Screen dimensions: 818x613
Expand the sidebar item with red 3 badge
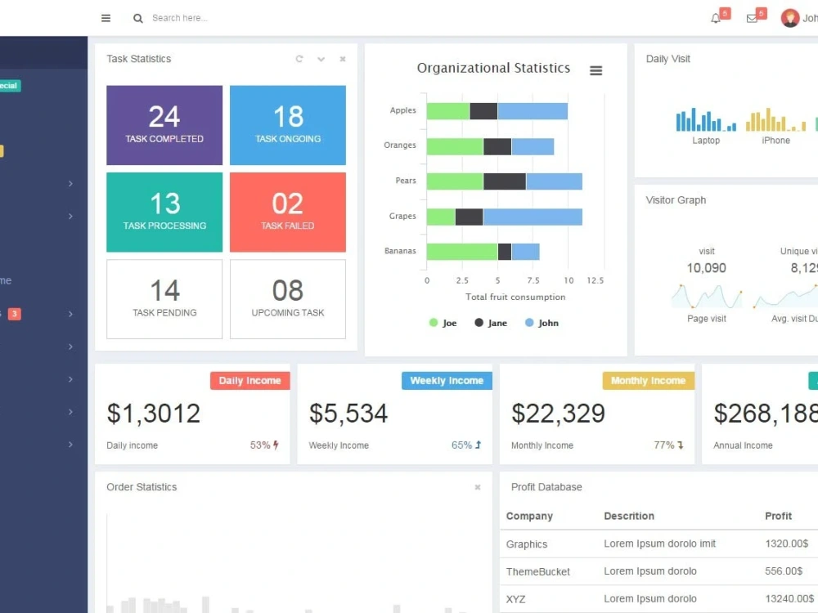[x=70, y=314]
